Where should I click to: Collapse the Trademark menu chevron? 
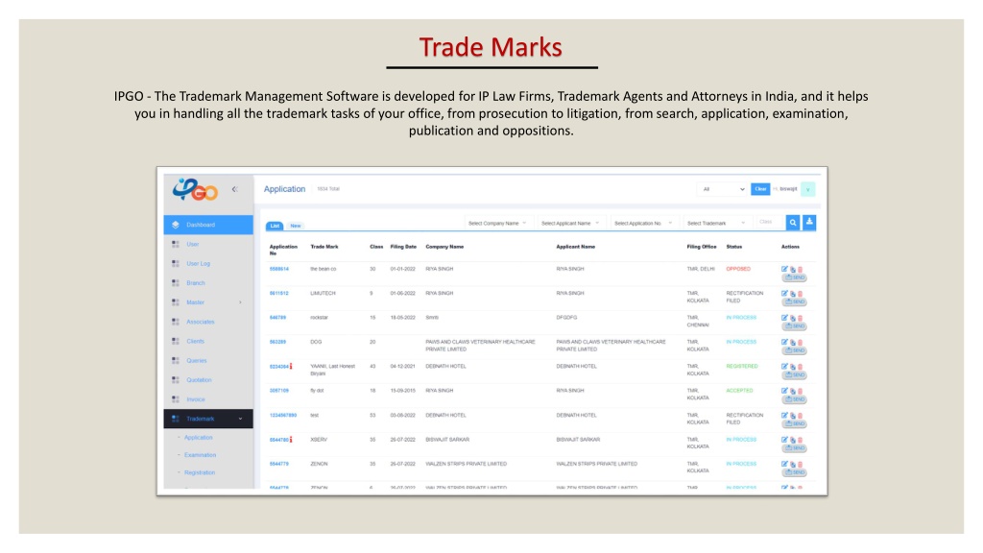pyautogui.click(x=240, y=419)
